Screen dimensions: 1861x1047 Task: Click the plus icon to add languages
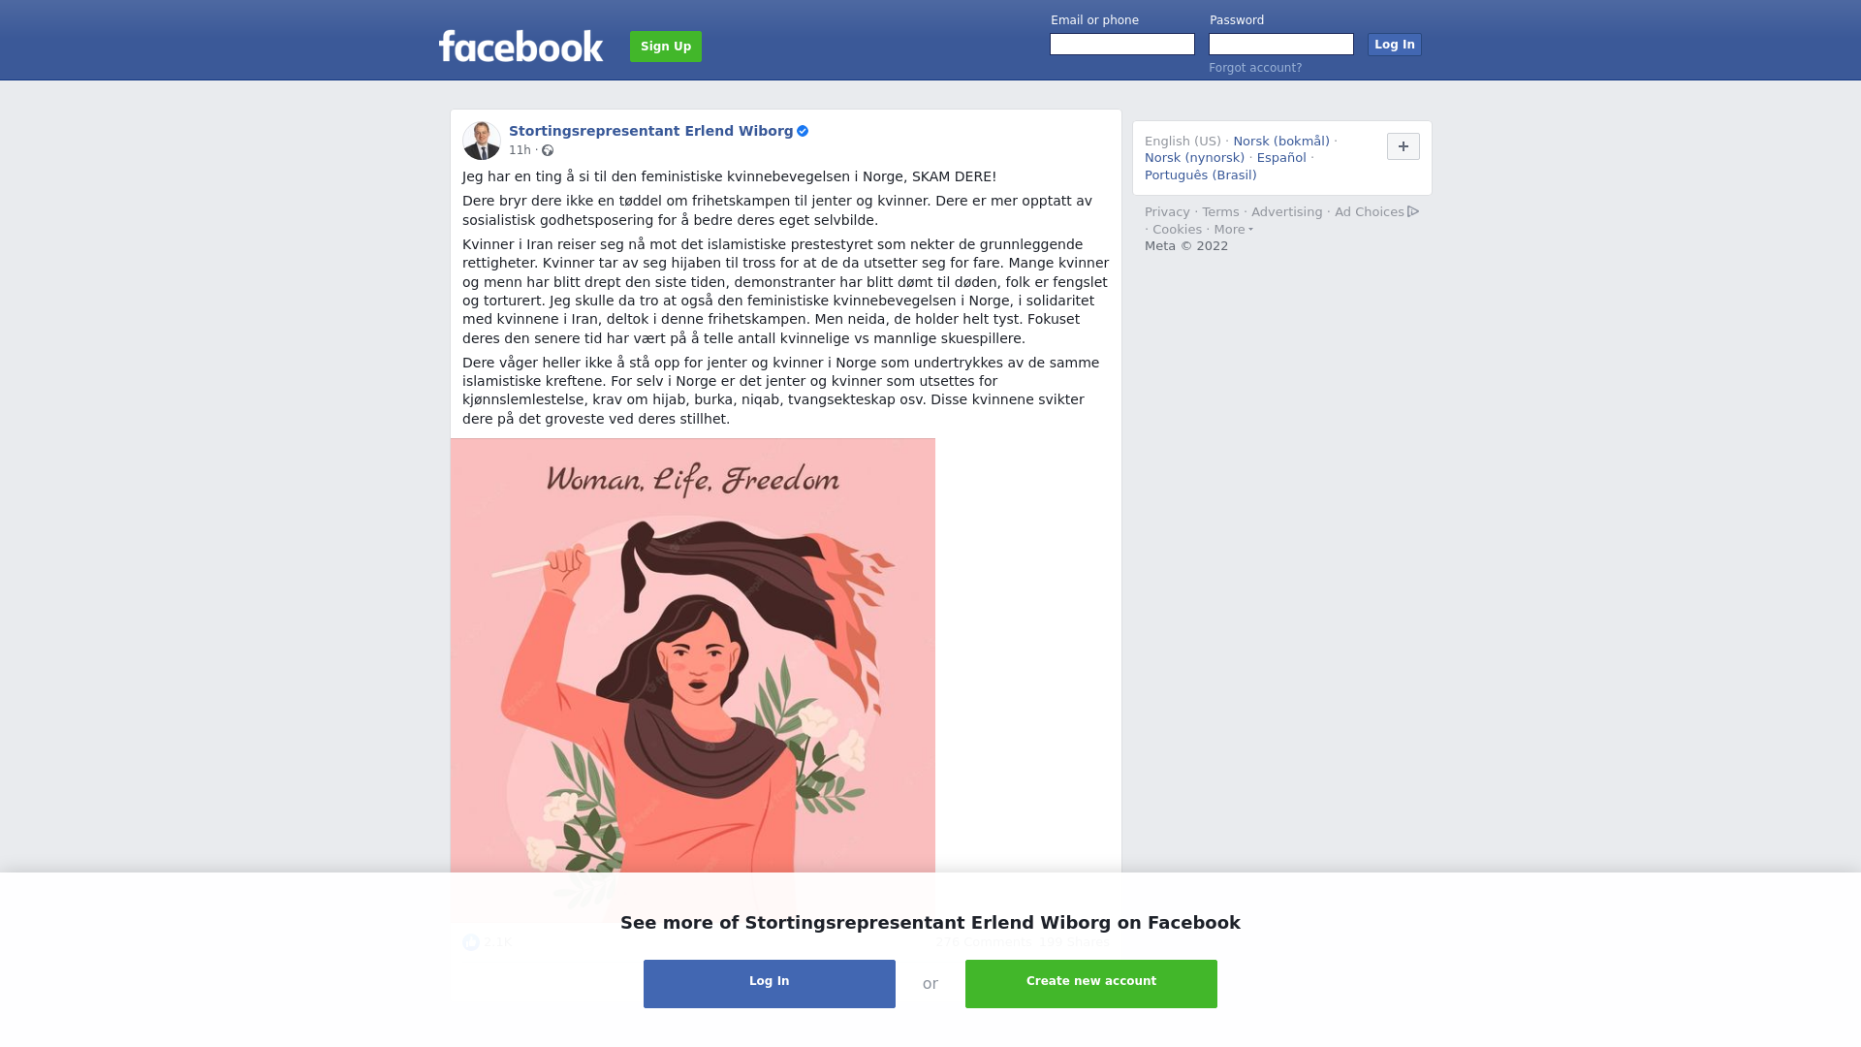1404,146
